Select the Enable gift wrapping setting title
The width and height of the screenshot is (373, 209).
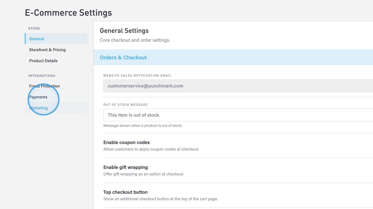pos(126,167)
